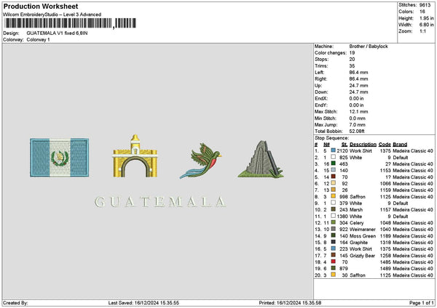Click the Width value 6.80 in

(x=426, y=25)
